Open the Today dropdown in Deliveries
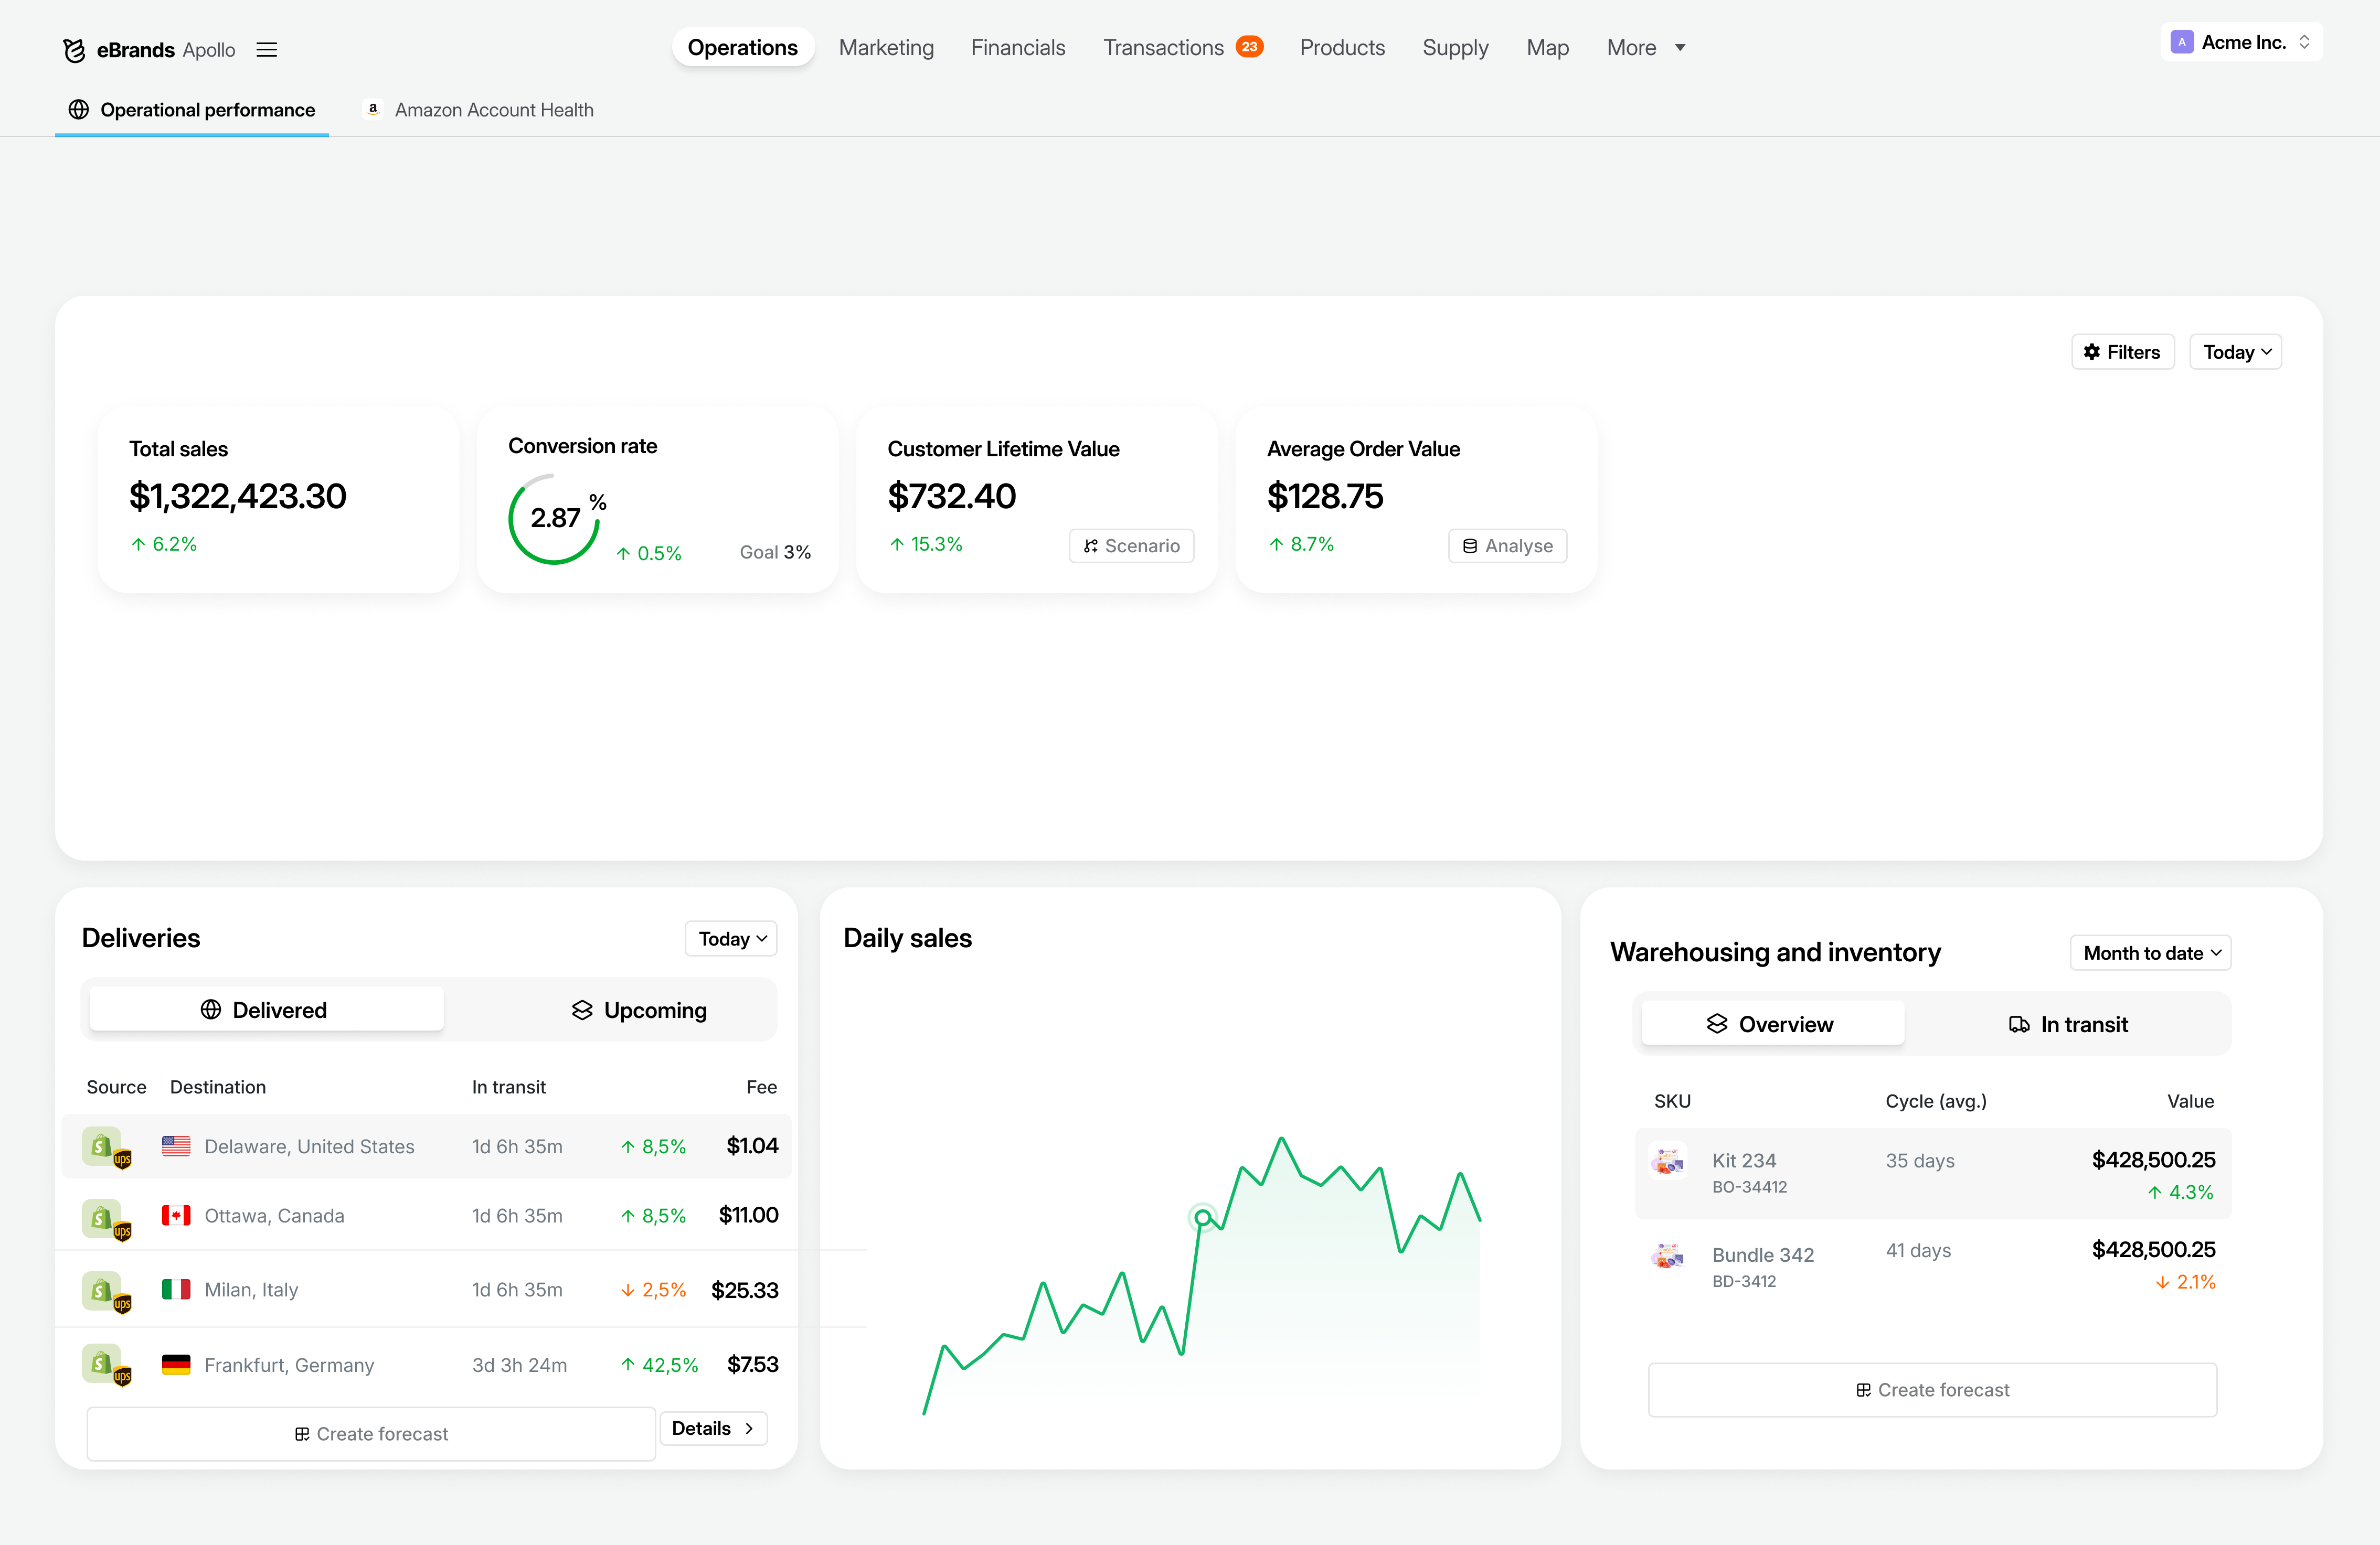Image resolution: width=2380 pixels, height=1545 pixels. [x=731, y=938]
